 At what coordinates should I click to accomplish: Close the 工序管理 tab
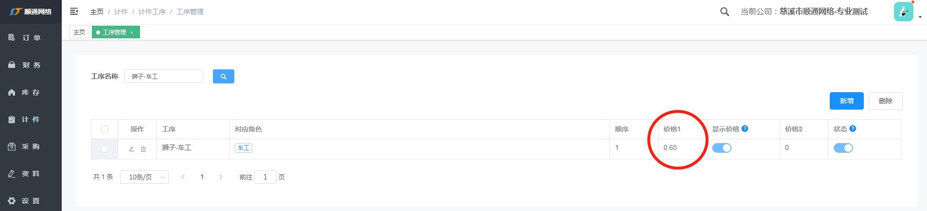pos(132,32)
